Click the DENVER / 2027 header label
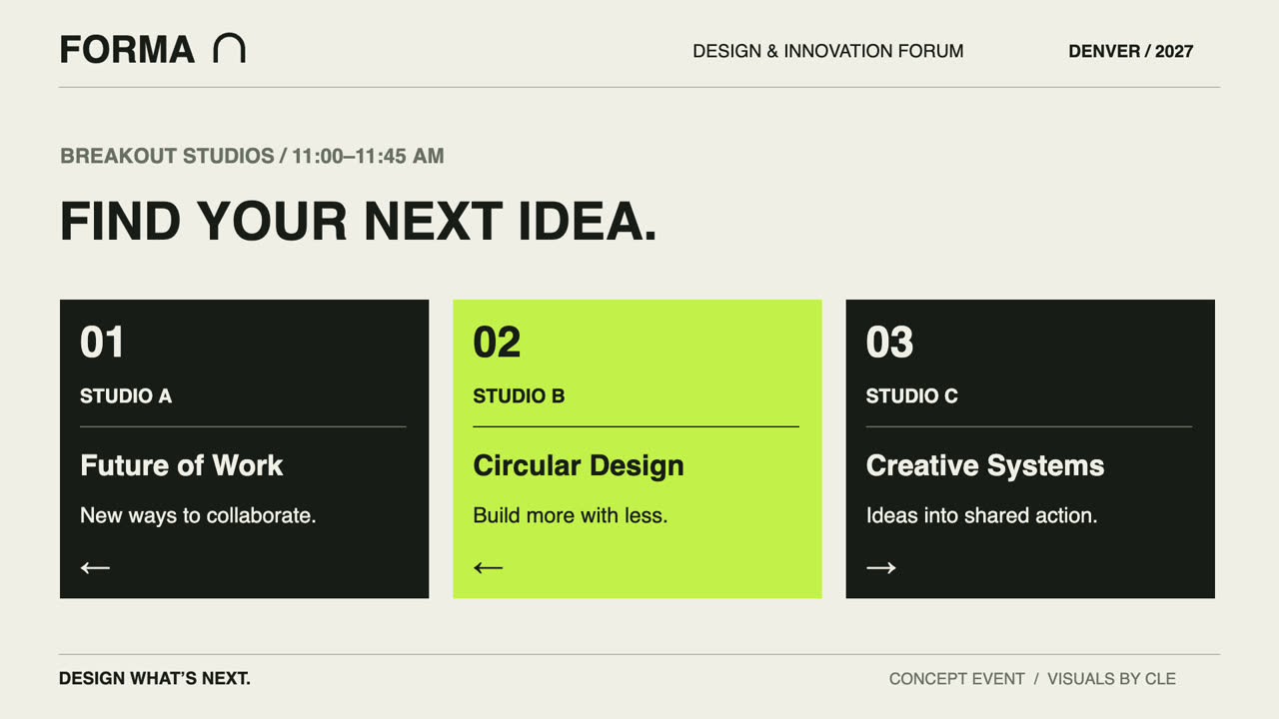 click(1131, 51)
